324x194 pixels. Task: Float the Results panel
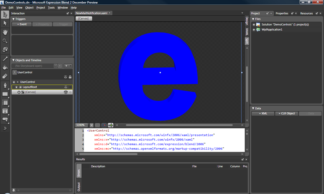[x=243, y=159]
